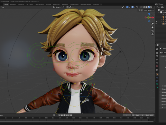Toggle snapping magnet in viewport header
The height and width of the screenshot is (125, 166).
[x=67, y=7]
